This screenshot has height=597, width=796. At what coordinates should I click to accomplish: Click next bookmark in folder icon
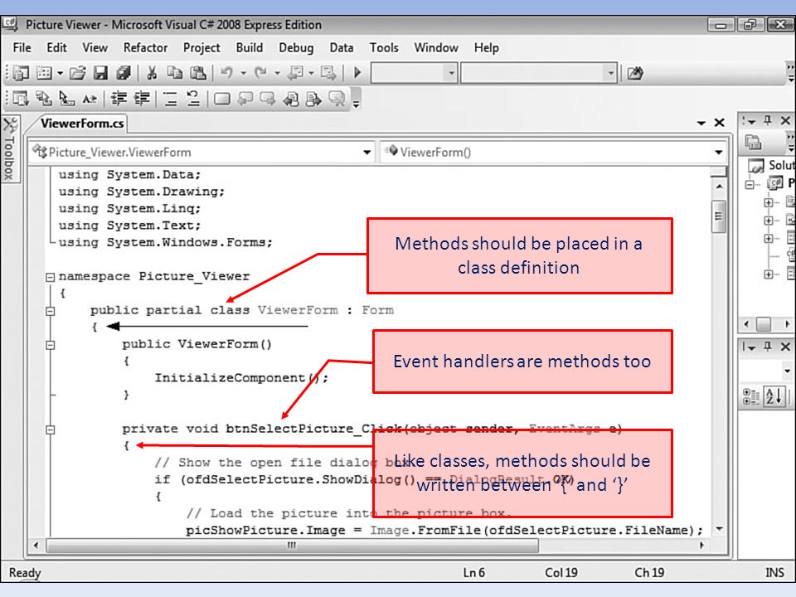[x=313, y=98]
